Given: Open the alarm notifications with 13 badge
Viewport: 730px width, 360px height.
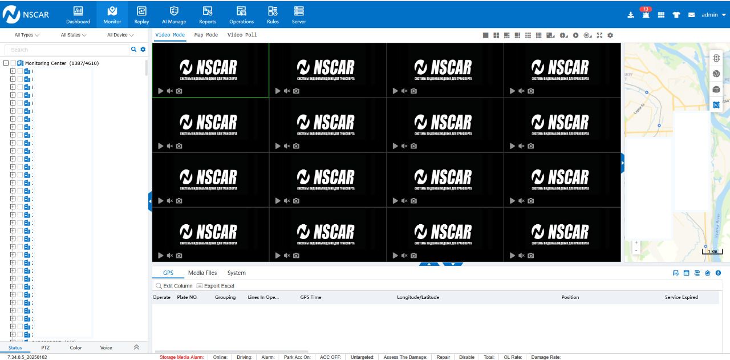Looking at the screenshot, I should click(x=646, y=15).
